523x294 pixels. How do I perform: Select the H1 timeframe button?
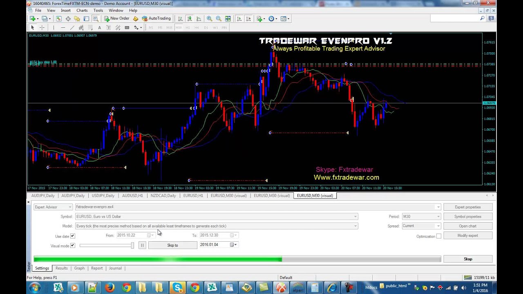(188, 27)
